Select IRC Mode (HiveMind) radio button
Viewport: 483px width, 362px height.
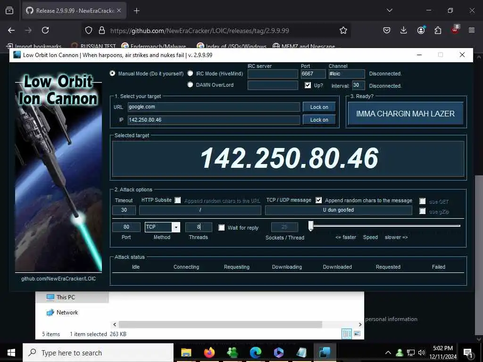[190, 73]
